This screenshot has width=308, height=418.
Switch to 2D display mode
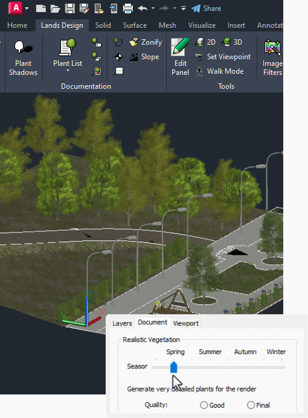point(205,42)
